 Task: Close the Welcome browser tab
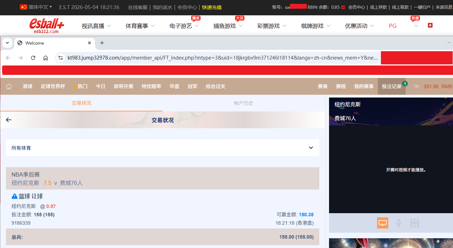[x=89, y=43]
